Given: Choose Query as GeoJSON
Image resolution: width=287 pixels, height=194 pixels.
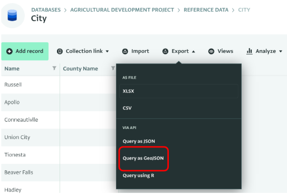Looking at the screenshot, I should click(143, 158).
